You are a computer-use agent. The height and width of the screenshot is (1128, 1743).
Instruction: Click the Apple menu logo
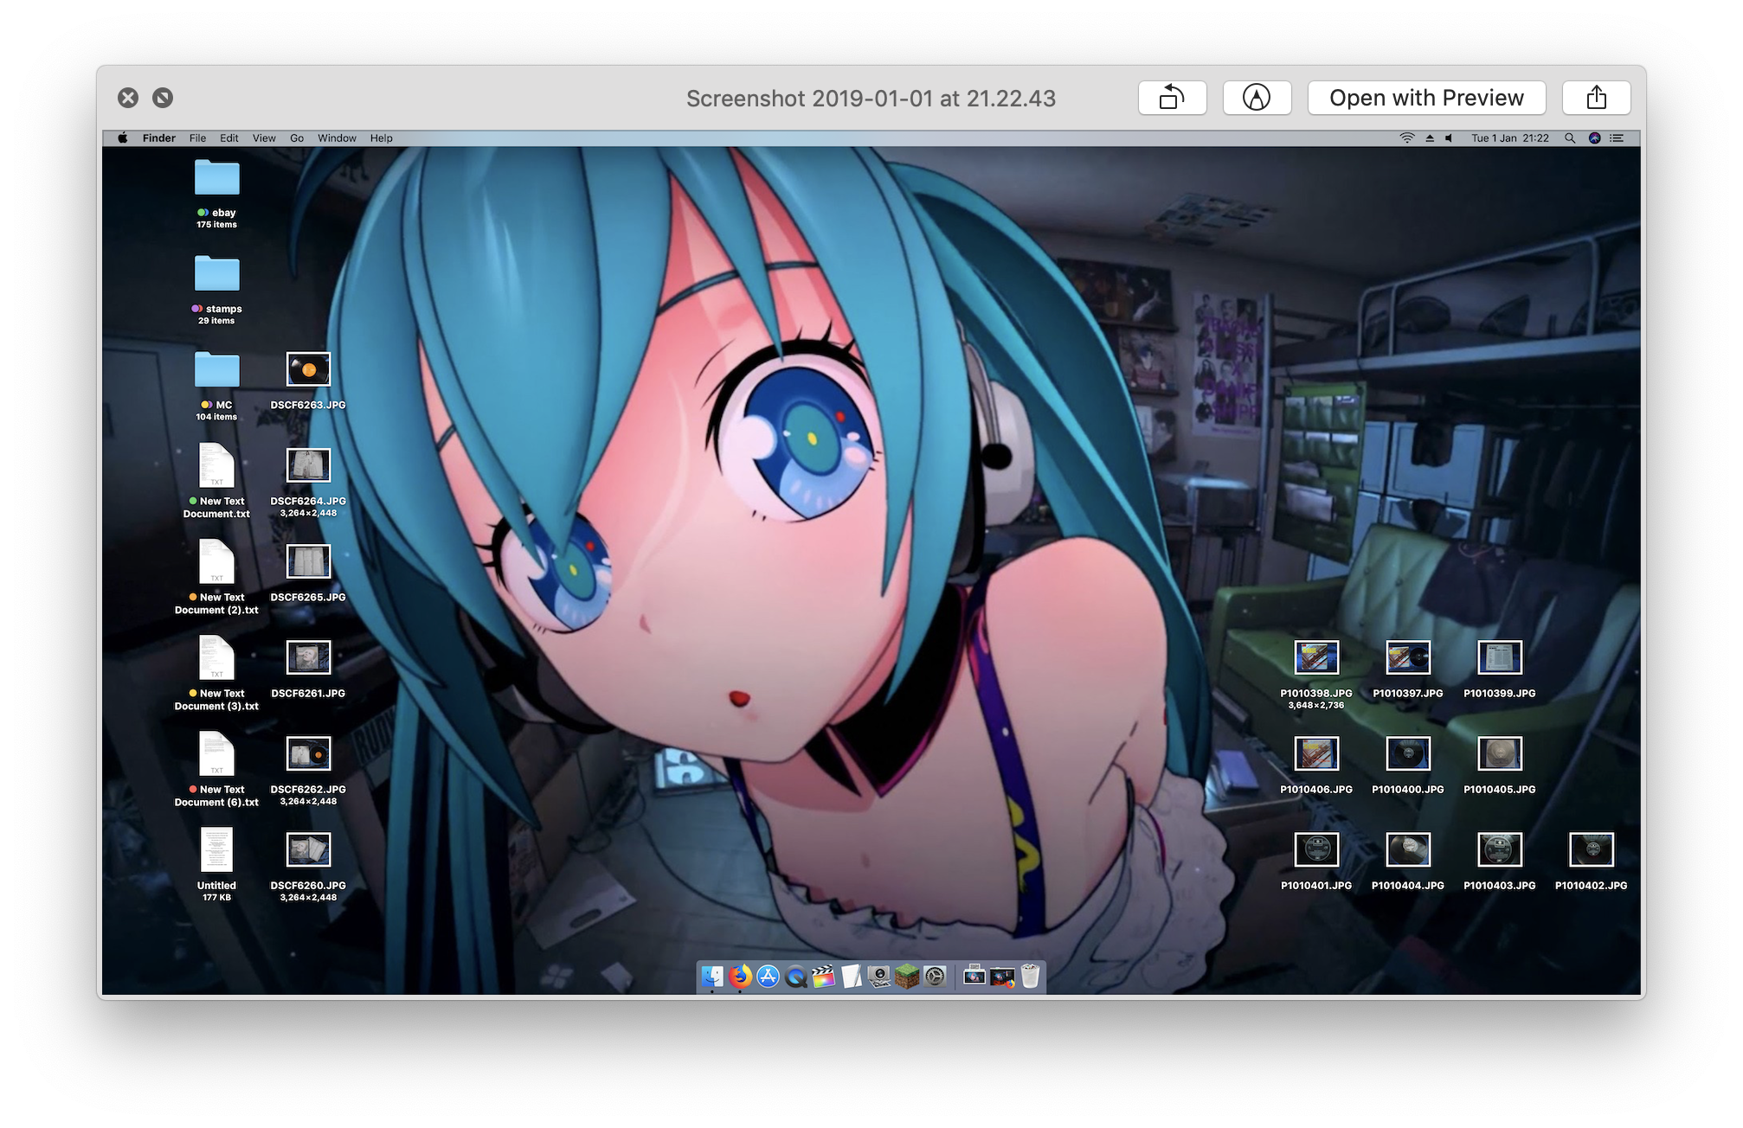coord(123,138)
